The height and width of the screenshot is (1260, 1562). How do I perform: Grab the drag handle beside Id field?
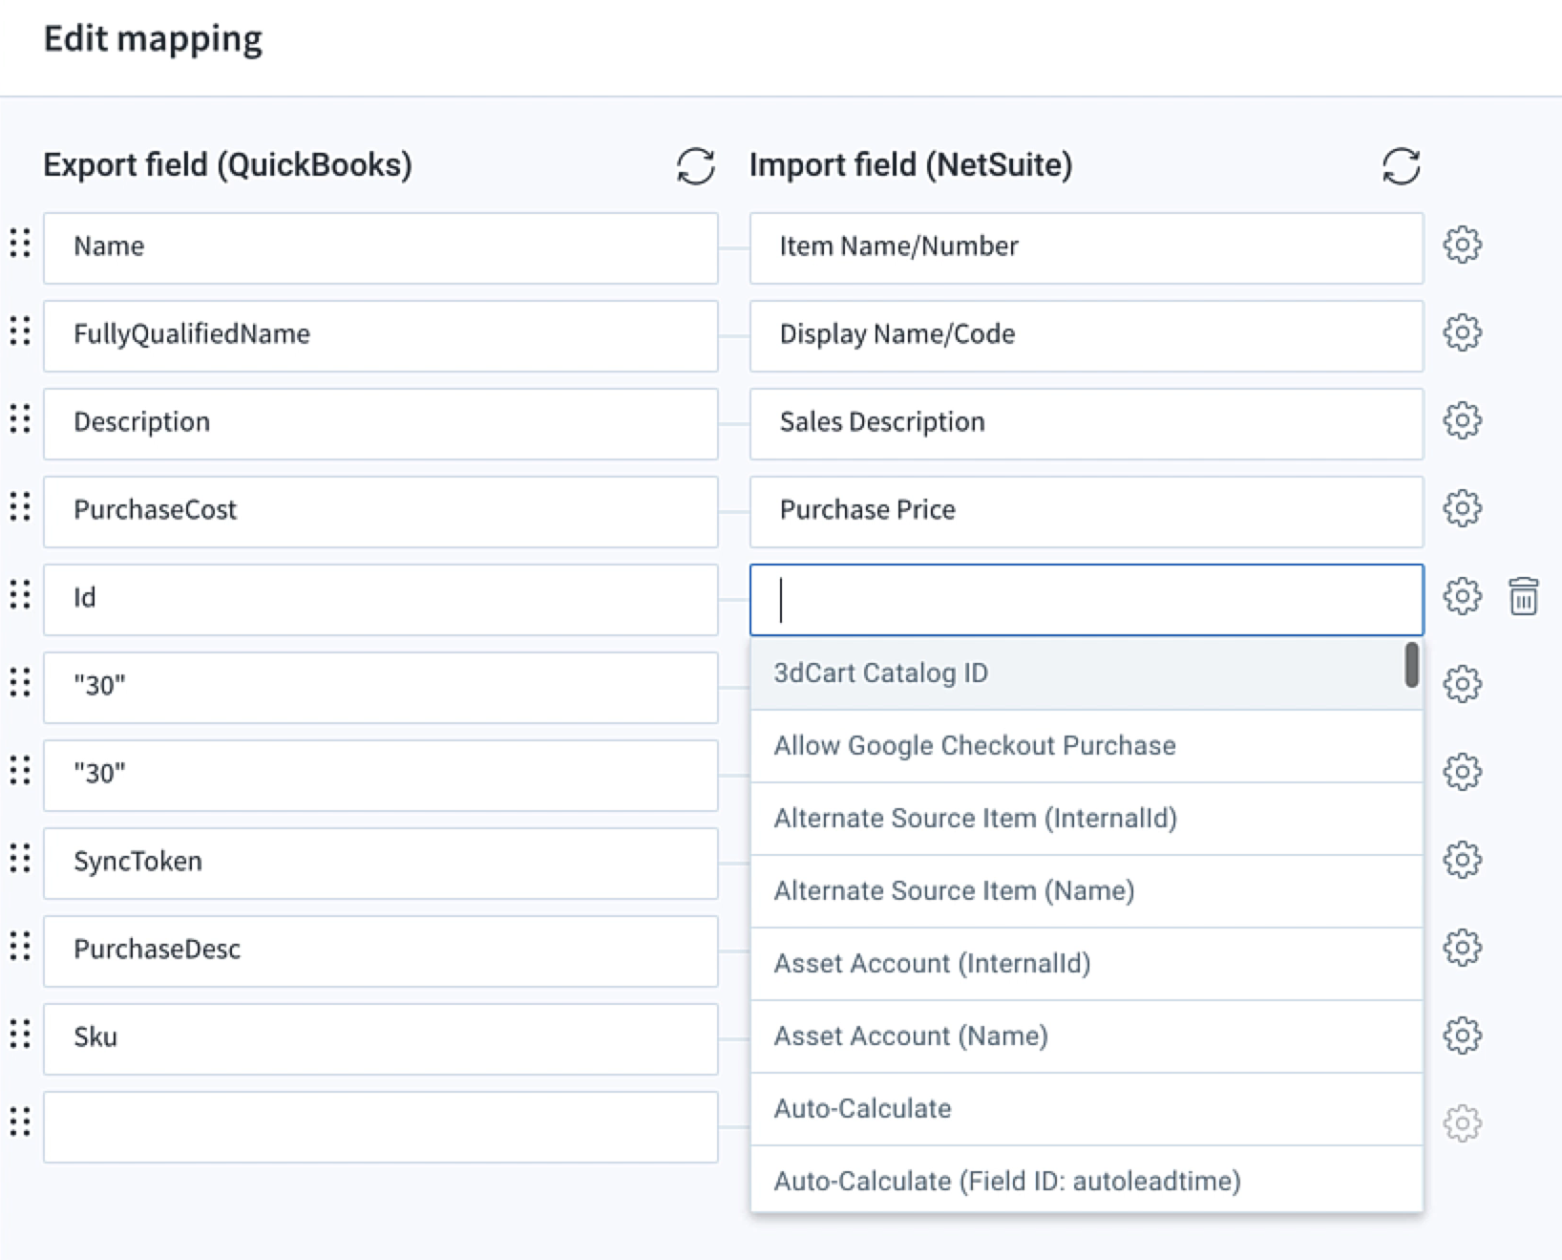20,595
